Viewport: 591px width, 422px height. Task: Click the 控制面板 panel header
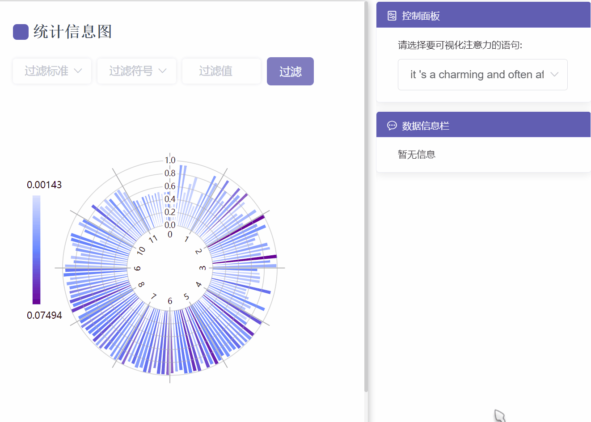(x=483, y=15)
